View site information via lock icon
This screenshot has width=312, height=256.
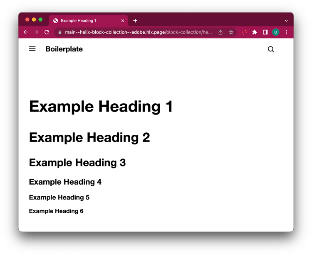pos(60,32)
